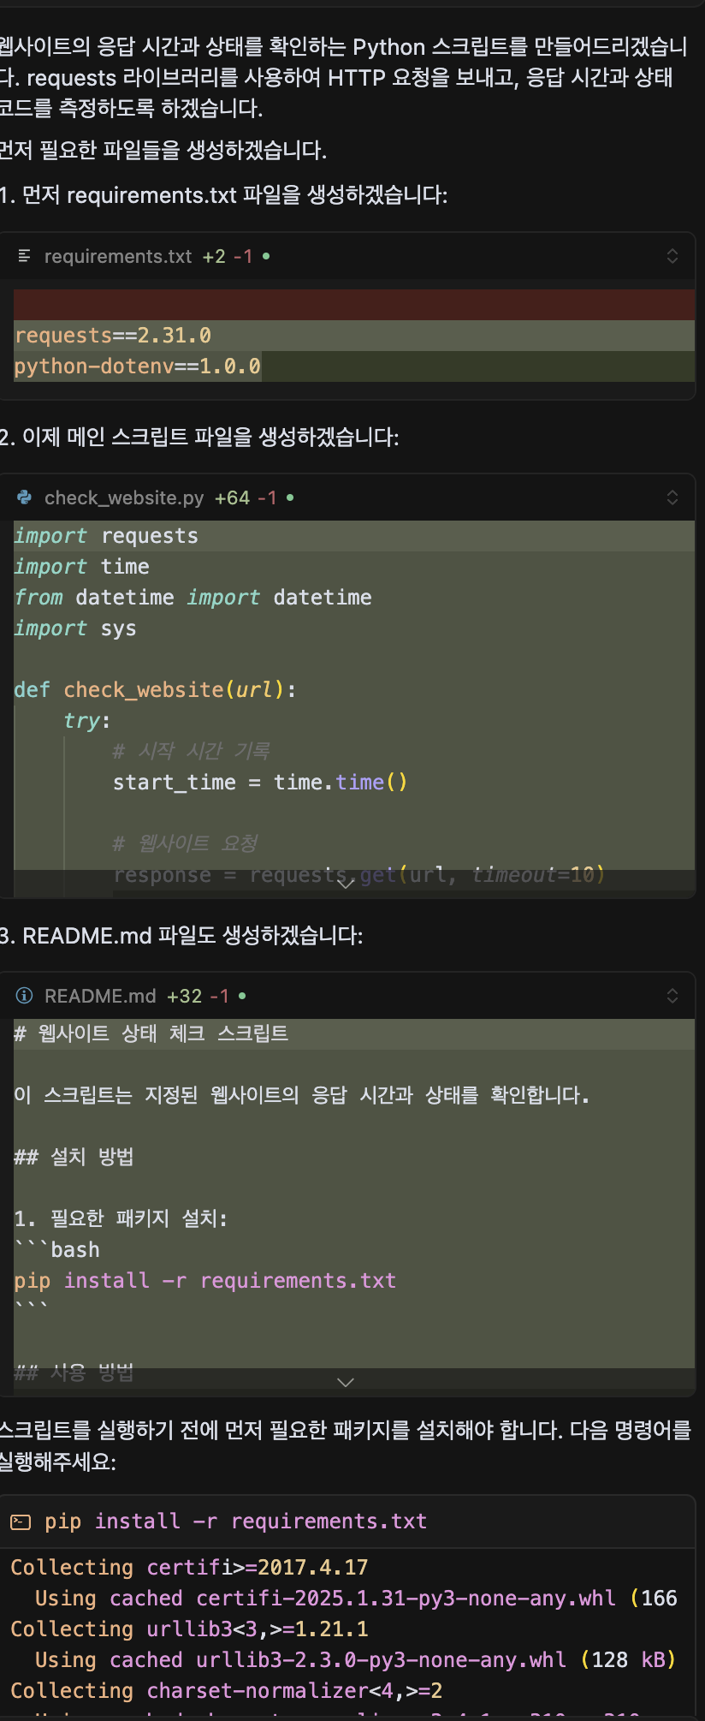Click the pip install line inside README.md
705x1721 pixels.
(x=205, y=1281)
